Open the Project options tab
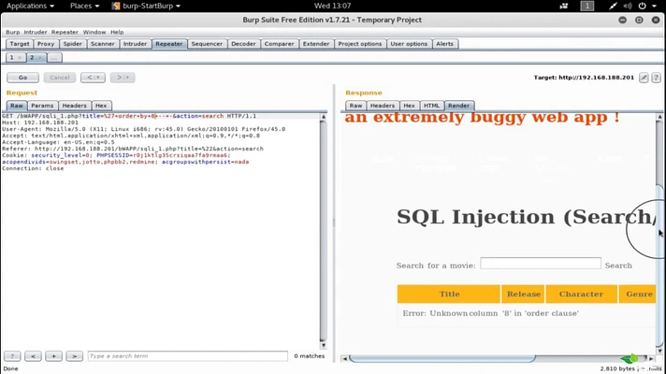 click(x=360, y=44)
